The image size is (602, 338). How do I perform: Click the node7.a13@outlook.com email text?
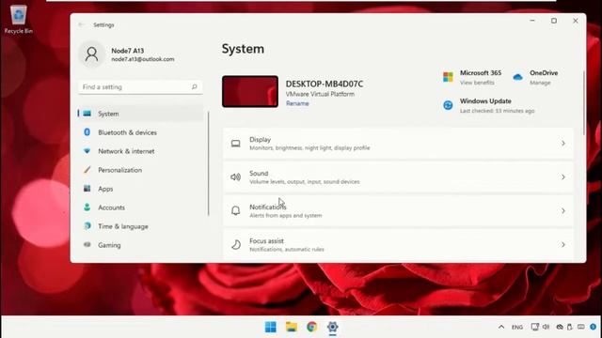[x=142, y=59]
